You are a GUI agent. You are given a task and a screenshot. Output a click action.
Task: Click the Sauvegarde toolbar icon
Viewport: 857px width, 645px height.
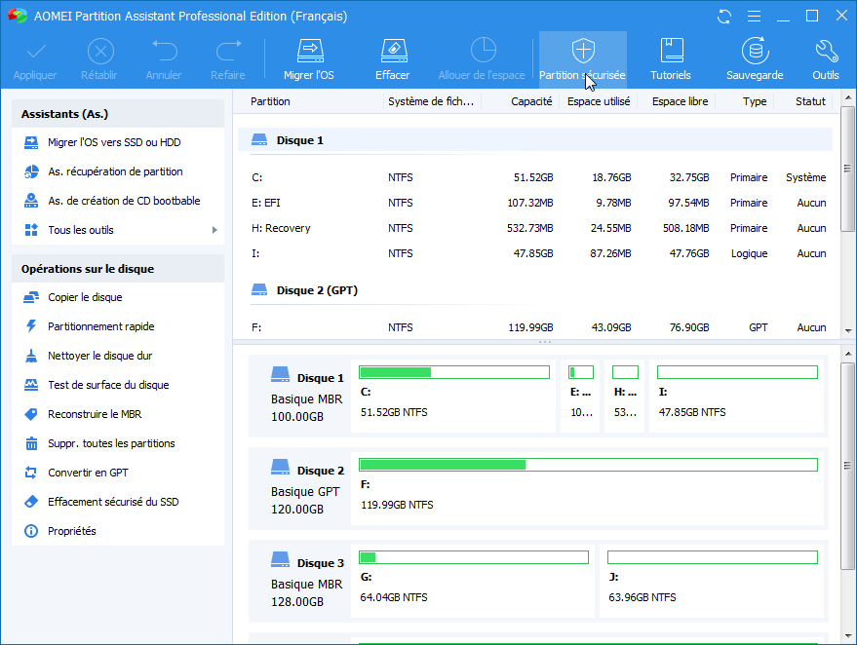754,58
